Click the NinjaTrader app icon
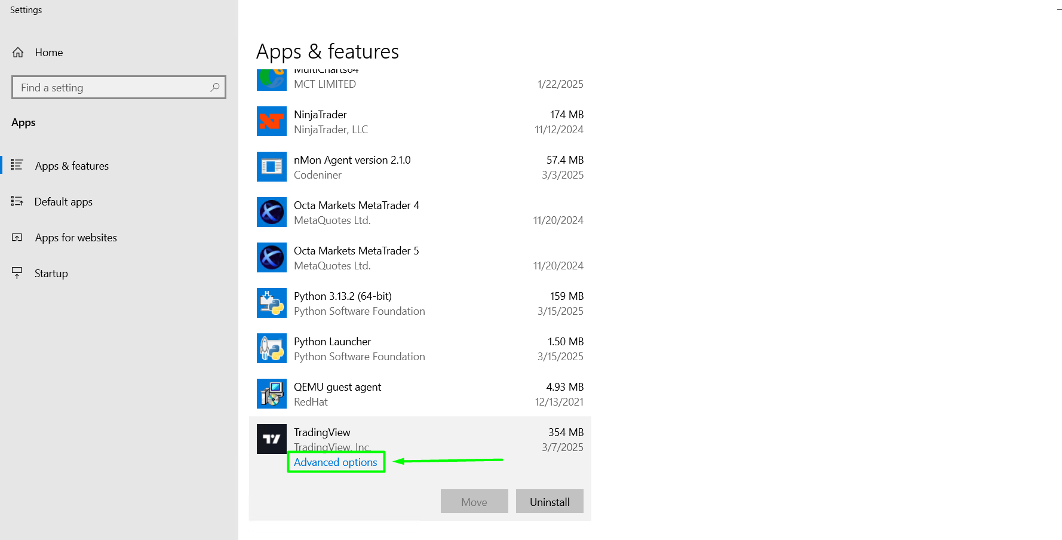Screen dimensions: 1062x540 (x=272, y=121)
